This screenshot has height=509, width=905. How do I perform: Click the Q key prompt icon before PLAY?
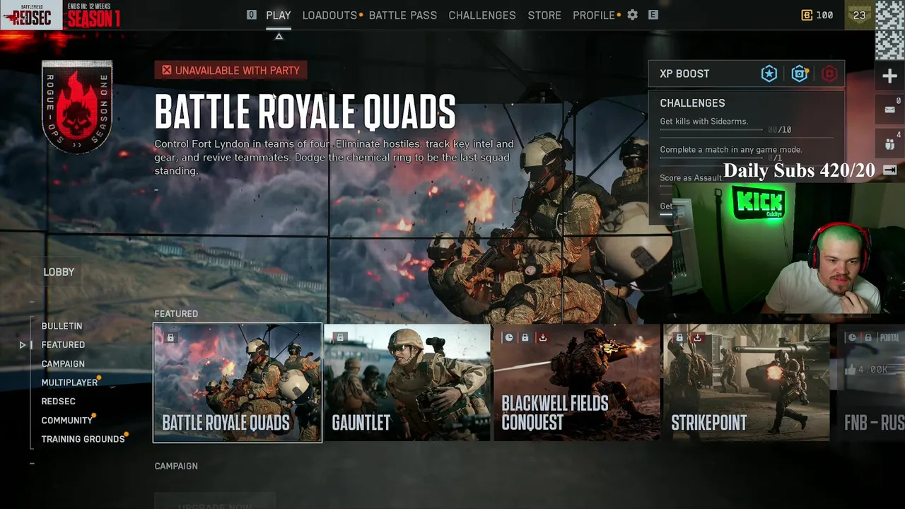click(x=251, y=15)
